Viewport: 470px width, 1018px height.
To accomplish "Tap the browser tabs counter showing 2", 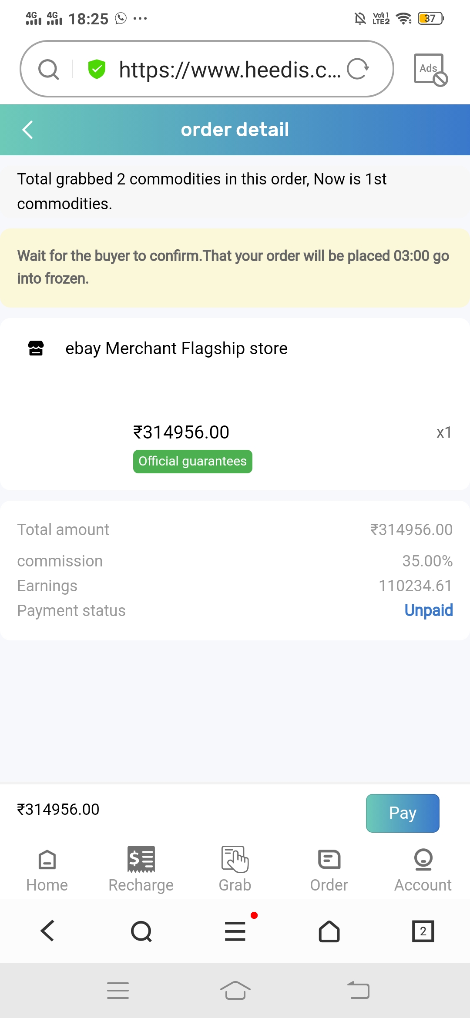I will pos(423,931).
